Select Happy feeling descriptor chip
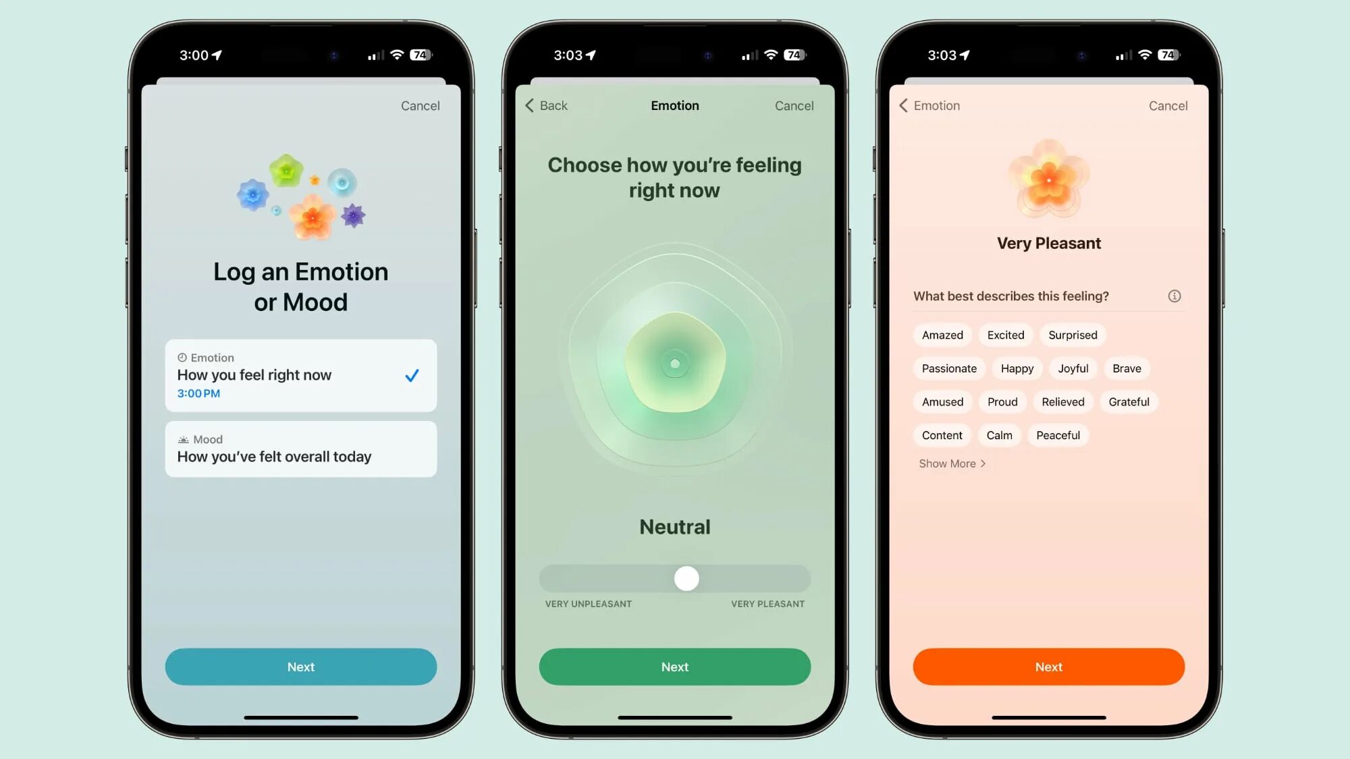The height and width of the screenshot is (759, 1350). coord(1016,368)
